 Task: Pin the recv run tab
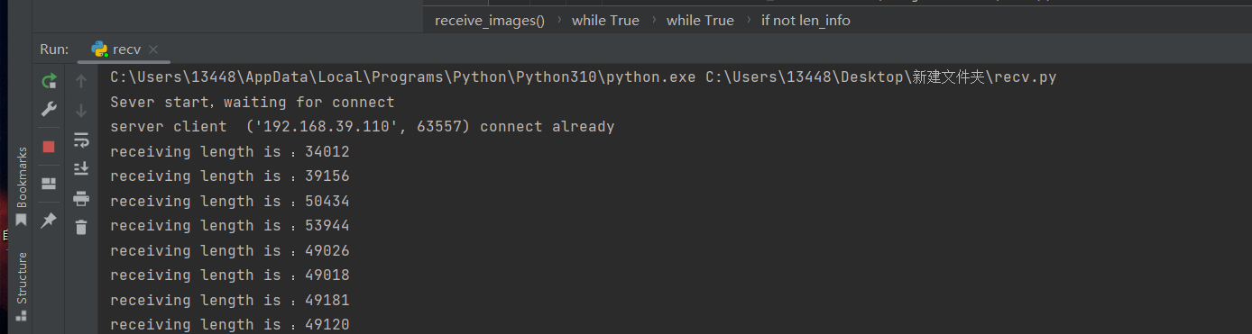click(49, 221)
